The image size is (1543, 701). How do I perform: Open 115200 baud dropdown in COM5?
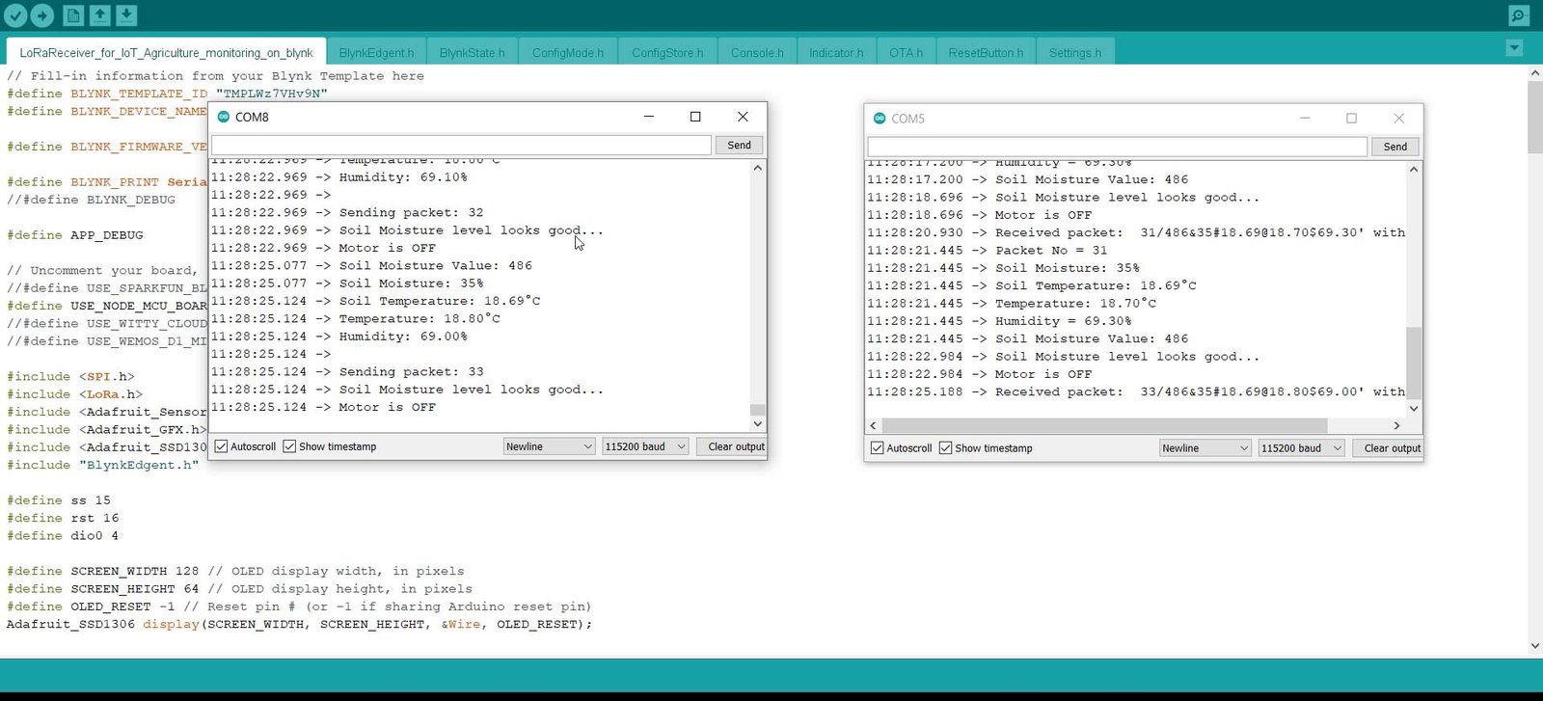[x=1301, y=448]
